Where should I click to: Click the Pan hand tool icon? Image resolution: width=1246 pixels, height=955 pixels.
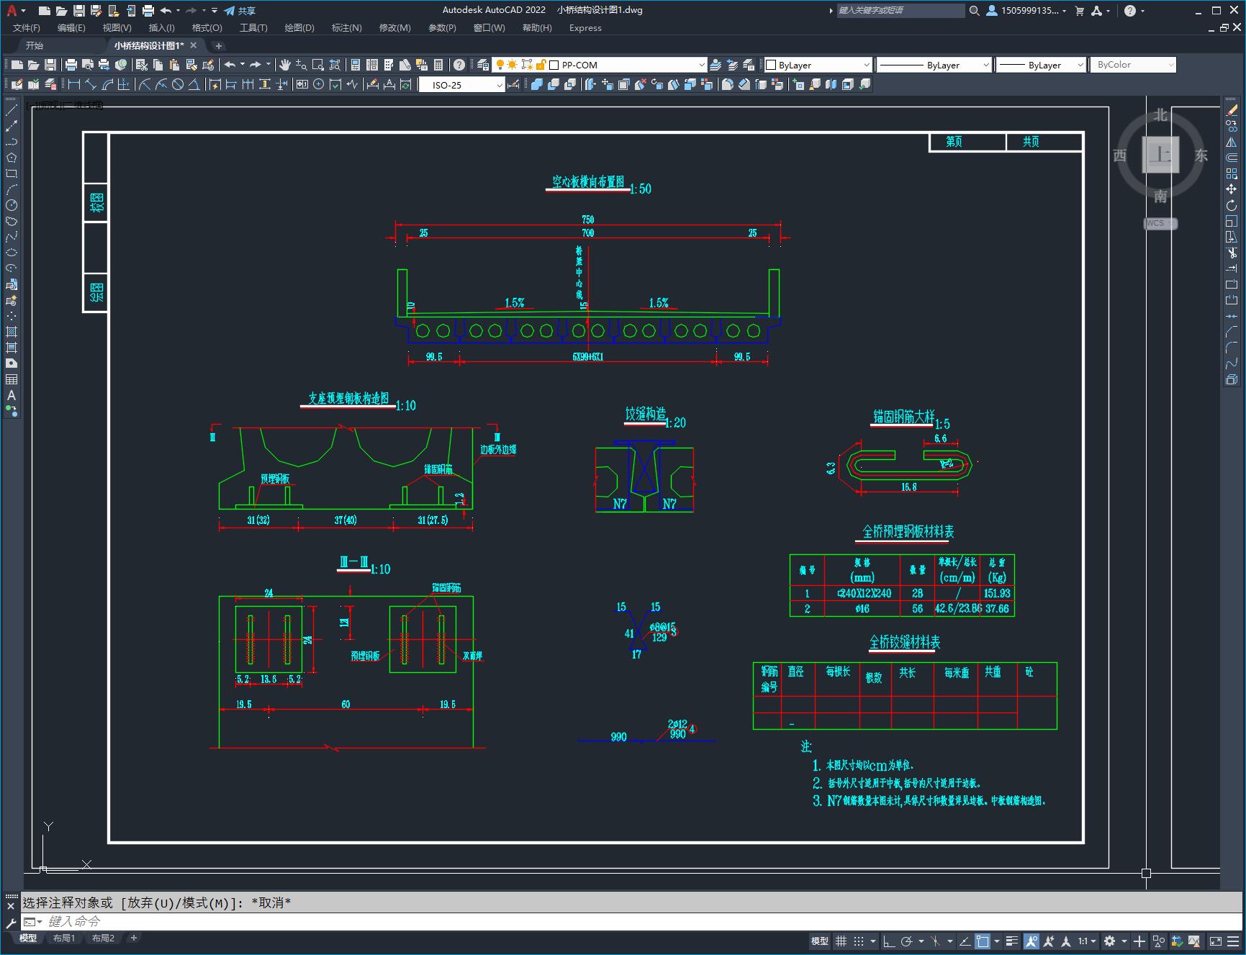pyautogui.click(x=285, y=65)
